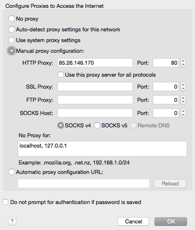Select Use system proxy settings

12,40
